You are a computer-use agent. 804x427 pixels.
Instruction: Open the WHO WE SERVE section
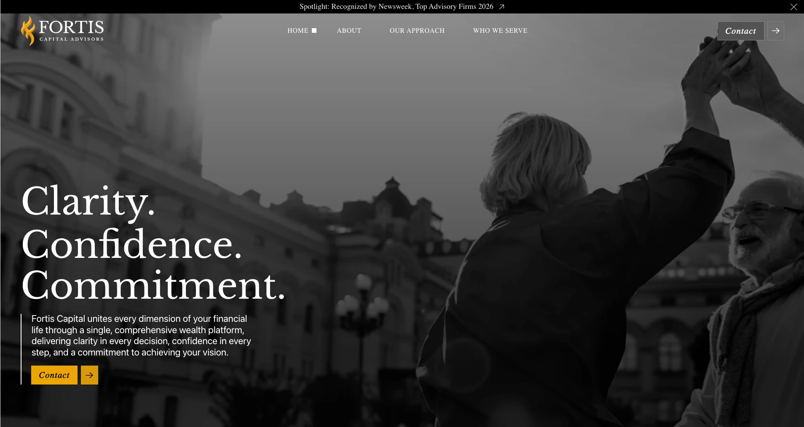click(500, 31)
